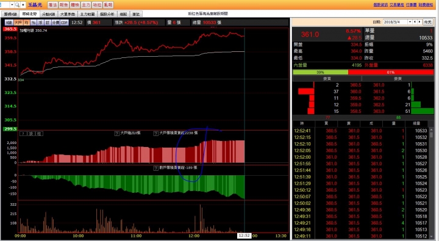This screenshot has height=241, width=439.
Task: Switch to the 分點K線 tab
Action: [x=48, y=14]
